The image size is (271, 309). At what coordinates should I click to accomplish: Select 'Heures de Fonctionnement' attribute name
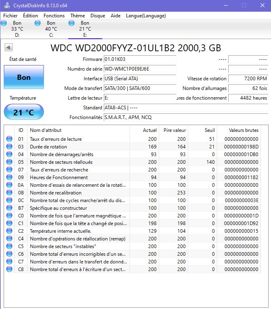pyautogui.click(x=59, y=177)
